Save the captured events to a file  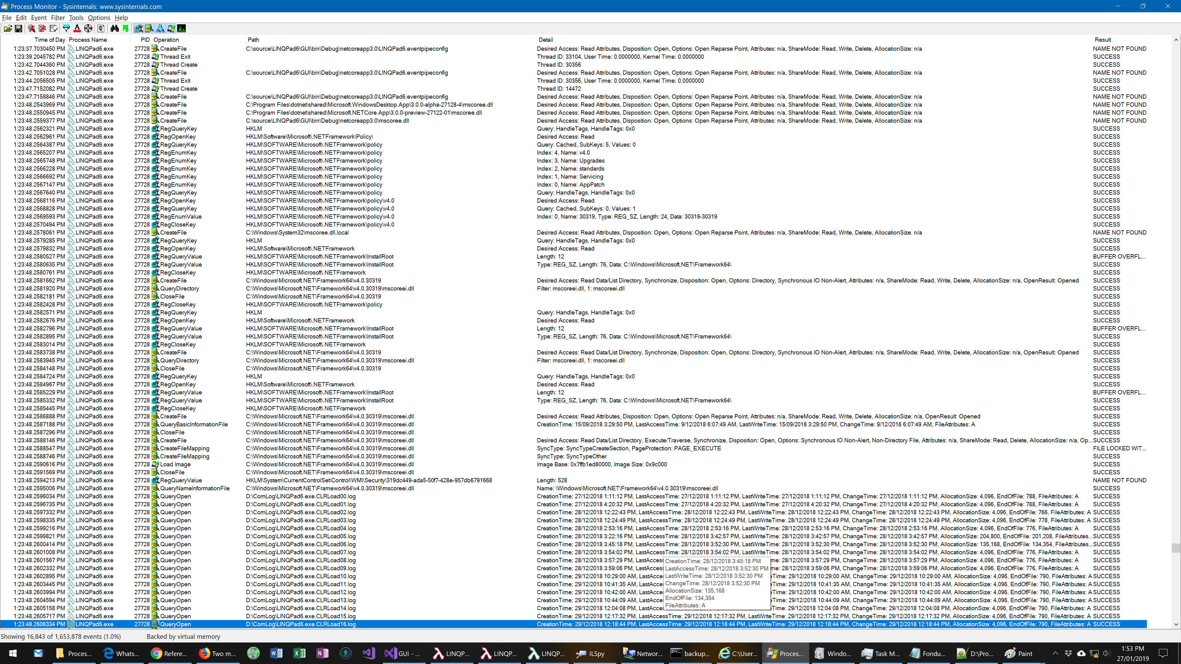click(18, 28)
